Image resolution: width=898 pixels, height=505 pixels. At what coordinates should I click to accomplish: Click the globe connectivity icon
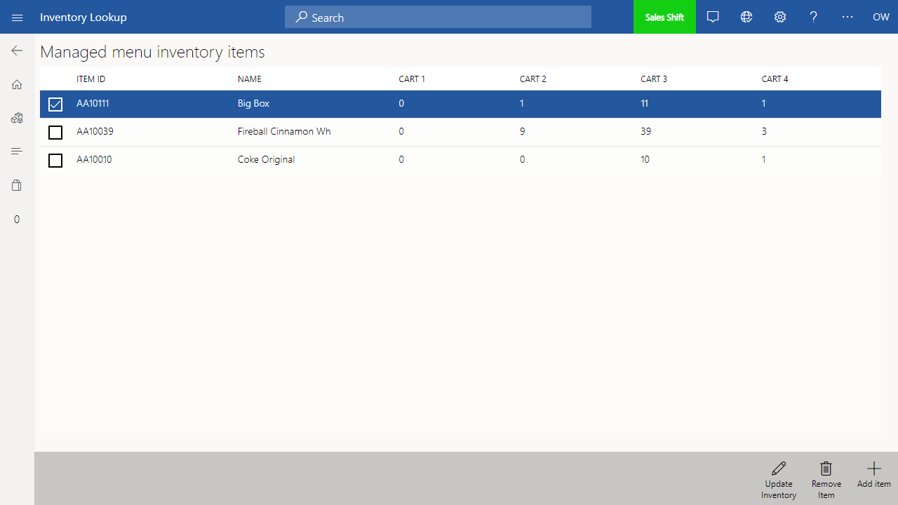746,17
